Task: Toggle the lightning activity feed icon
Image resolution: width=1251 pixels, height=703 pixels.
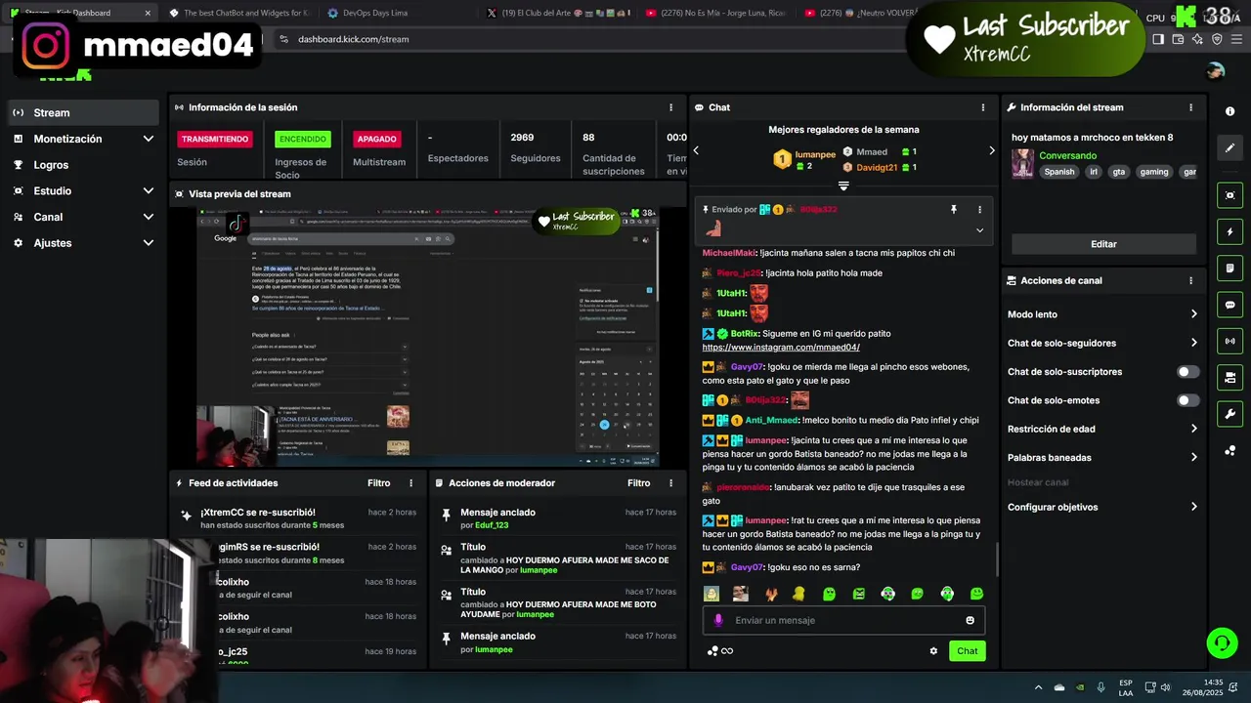Action: [1229, 232]
